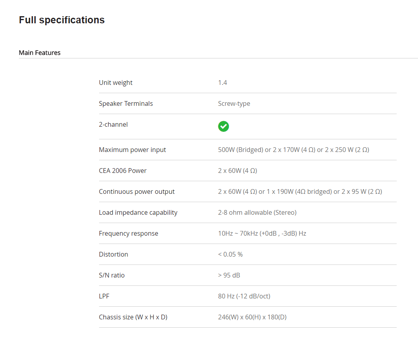The height and width of the screenshot is (347, 418).
Task: Select the Screw-type value text
Action: click(x=234, y=103)
